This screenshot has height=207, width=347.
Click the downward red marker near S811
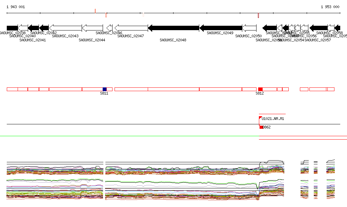coord(106,15)
